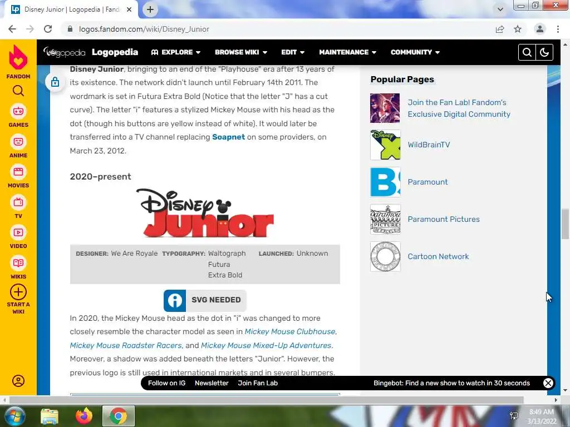
Task: Expand the Explore menu
Action: click(175, 52)
